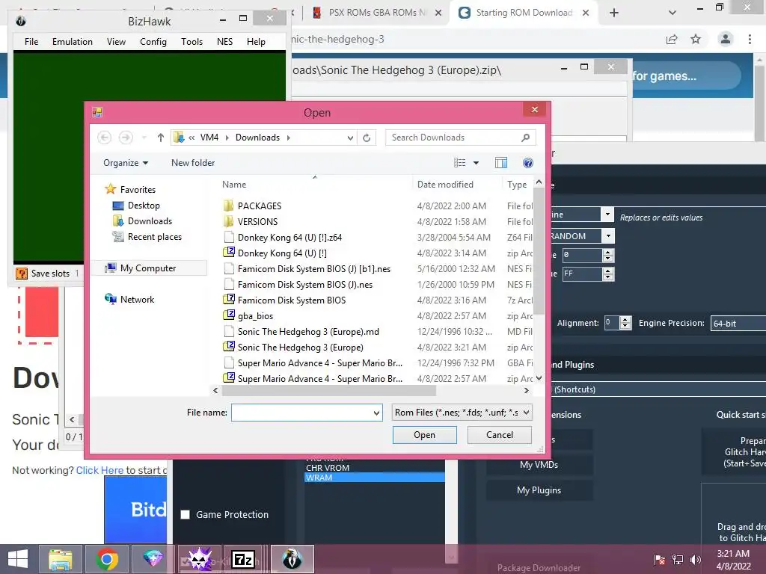Screen dimensions: 766x574
Task: Select My Computer in navigation pane
Action: [148, 268]
